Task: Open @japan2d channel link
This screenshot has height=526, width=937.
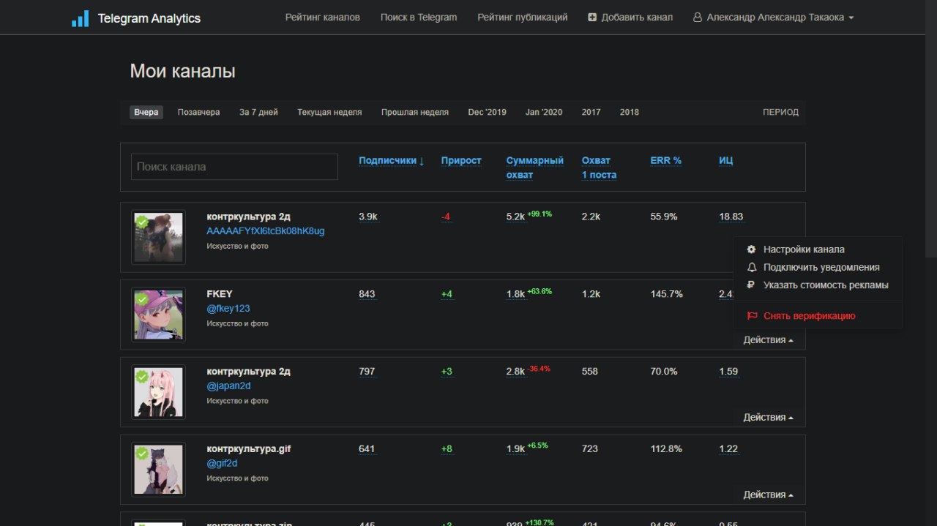Action: click(x=228, y=386)
